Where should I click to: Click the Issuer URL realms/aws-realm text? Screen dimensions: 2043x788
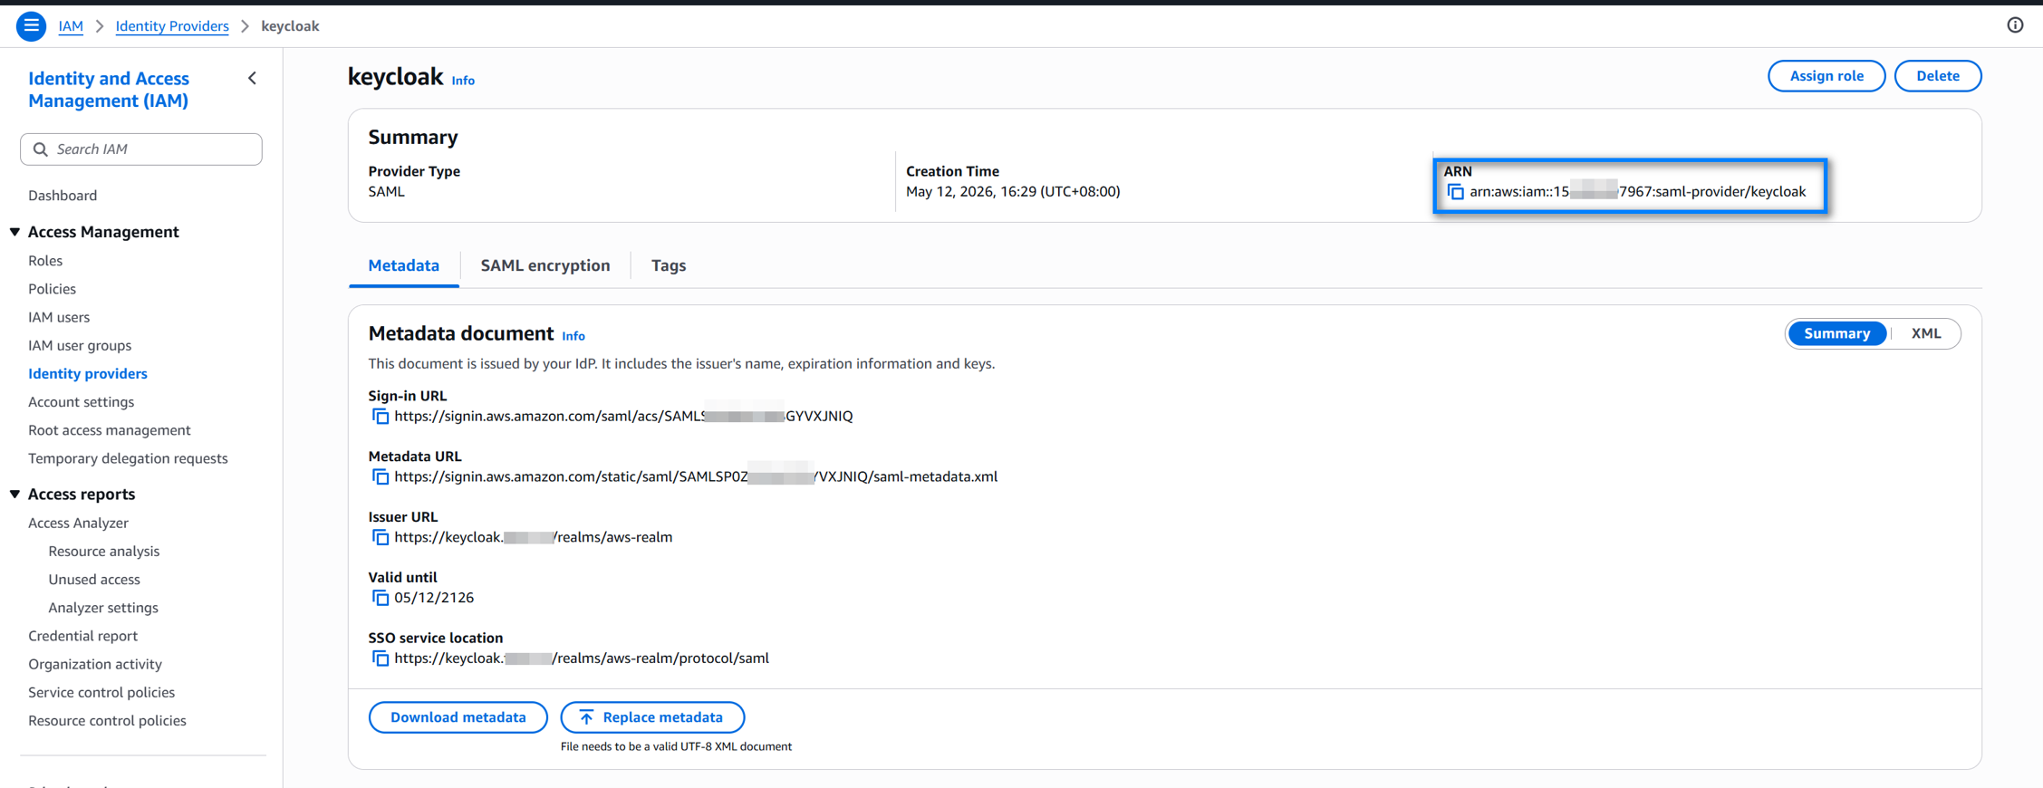tap(534, 538)
